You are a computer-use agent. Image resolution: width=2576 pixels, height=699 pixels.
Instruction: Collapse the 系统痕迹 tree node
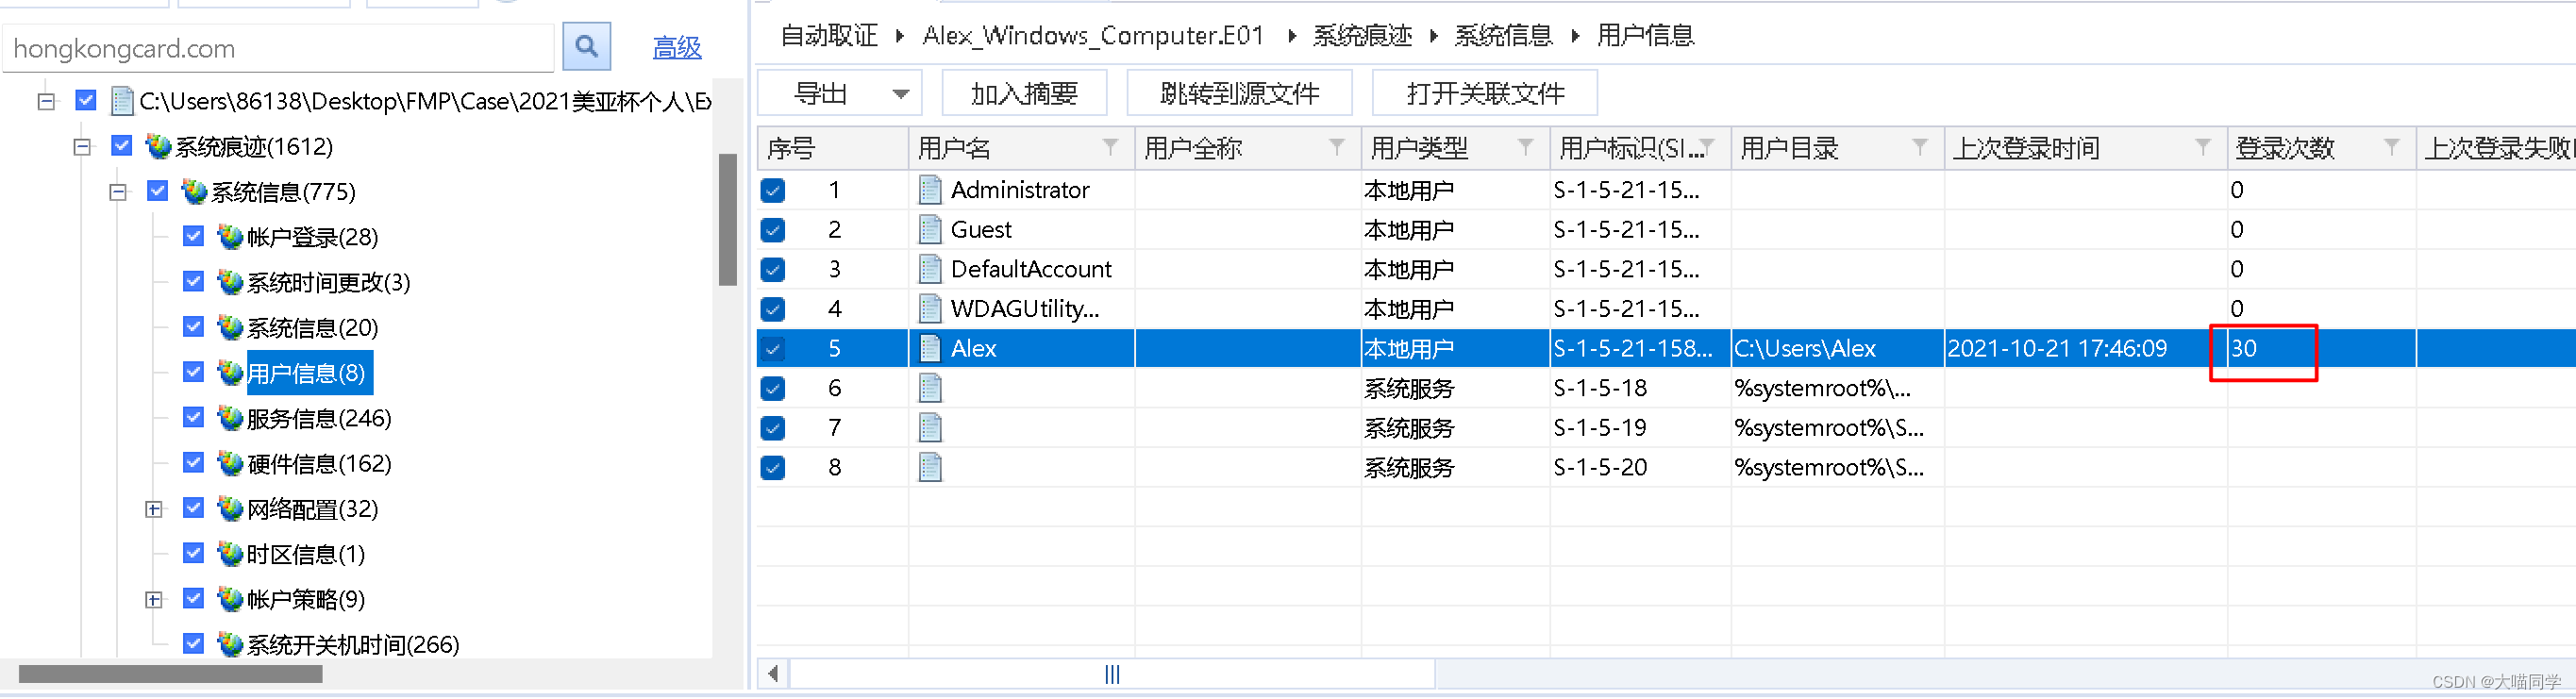click(82, 147)
